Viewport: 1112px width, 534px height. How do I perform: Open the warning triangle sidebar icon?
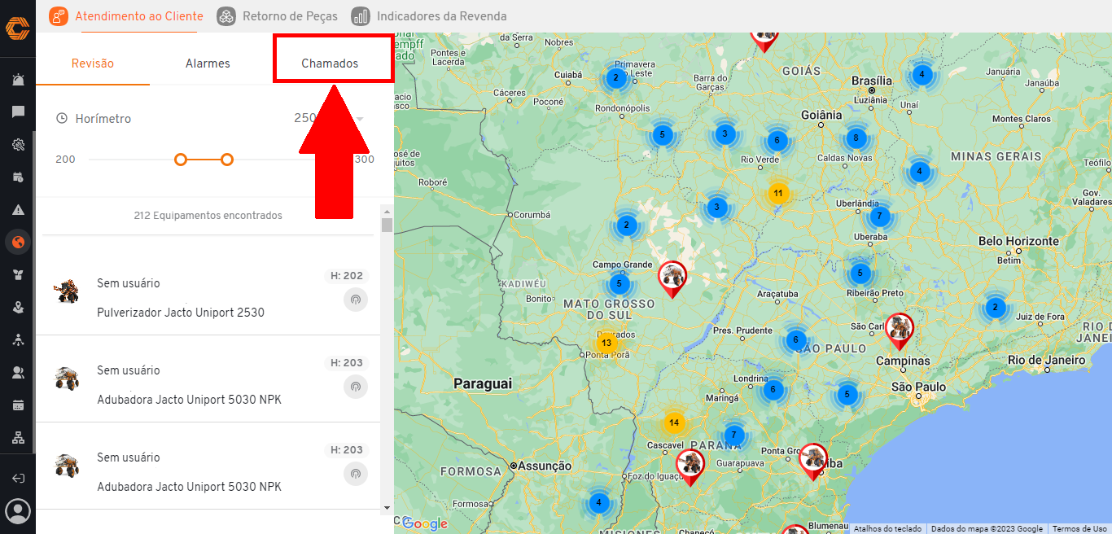(18, 210)
